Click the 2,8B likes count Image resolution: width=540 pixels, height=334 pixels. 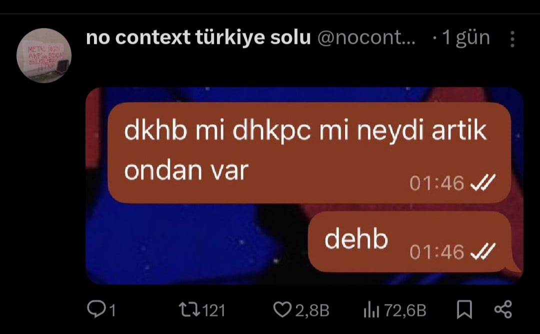coord(312,310)
